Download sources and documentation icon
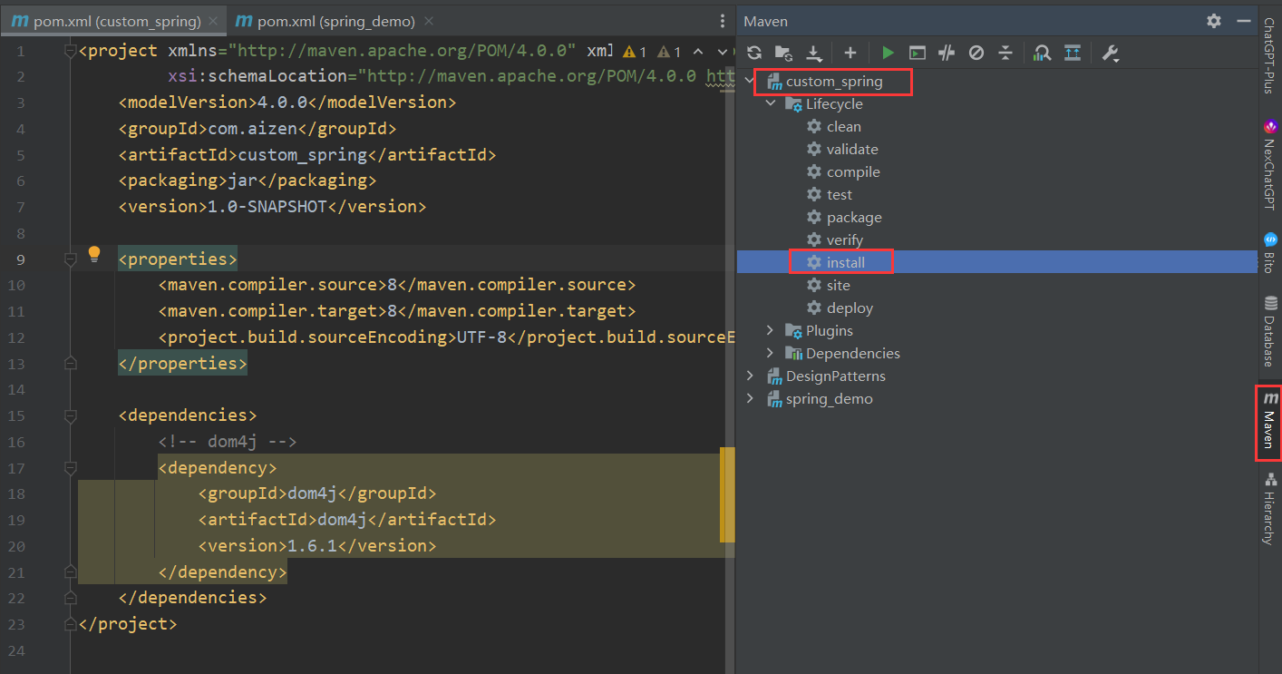Viewport: 1282px width, 674px height. point(813,54)
